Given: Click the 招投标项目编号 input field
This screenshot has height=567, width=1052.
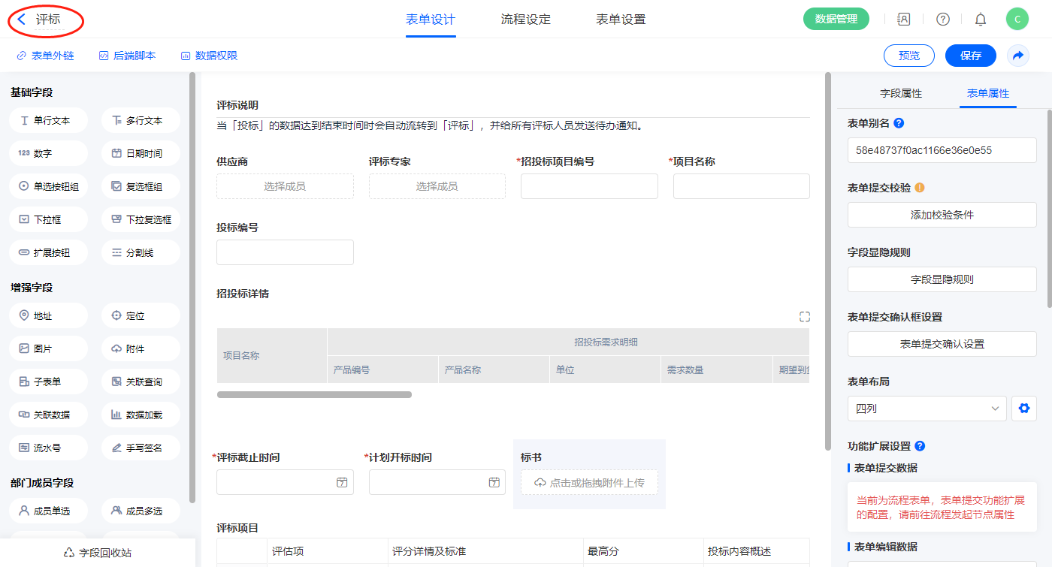Looking at the screenshot, I should point(589,186).
